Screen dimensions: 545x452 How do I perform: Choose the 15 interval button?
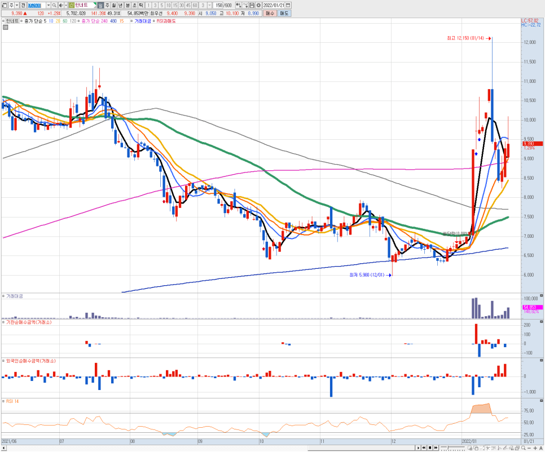coord(175,5)
